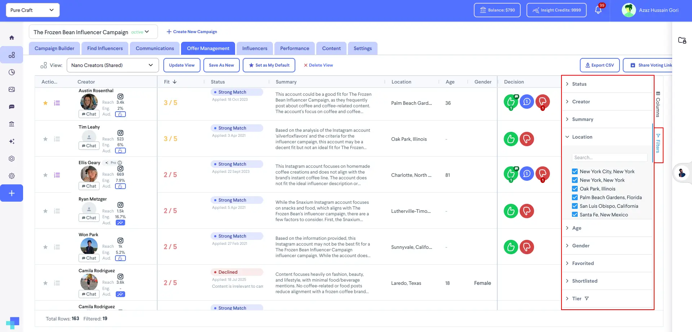The width and height of the screenshot is (692, 332).
Task: Switch to the Settings tab
Action: tap(363, 48)
